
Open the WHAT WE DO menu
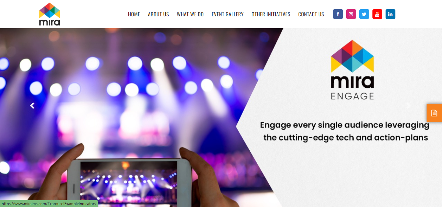click(190, 14)
